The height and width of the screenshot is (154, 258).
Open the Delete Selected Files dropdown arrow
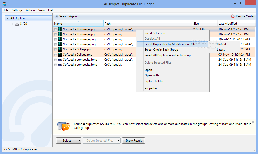pyautogui.click(x=119, y=140)
